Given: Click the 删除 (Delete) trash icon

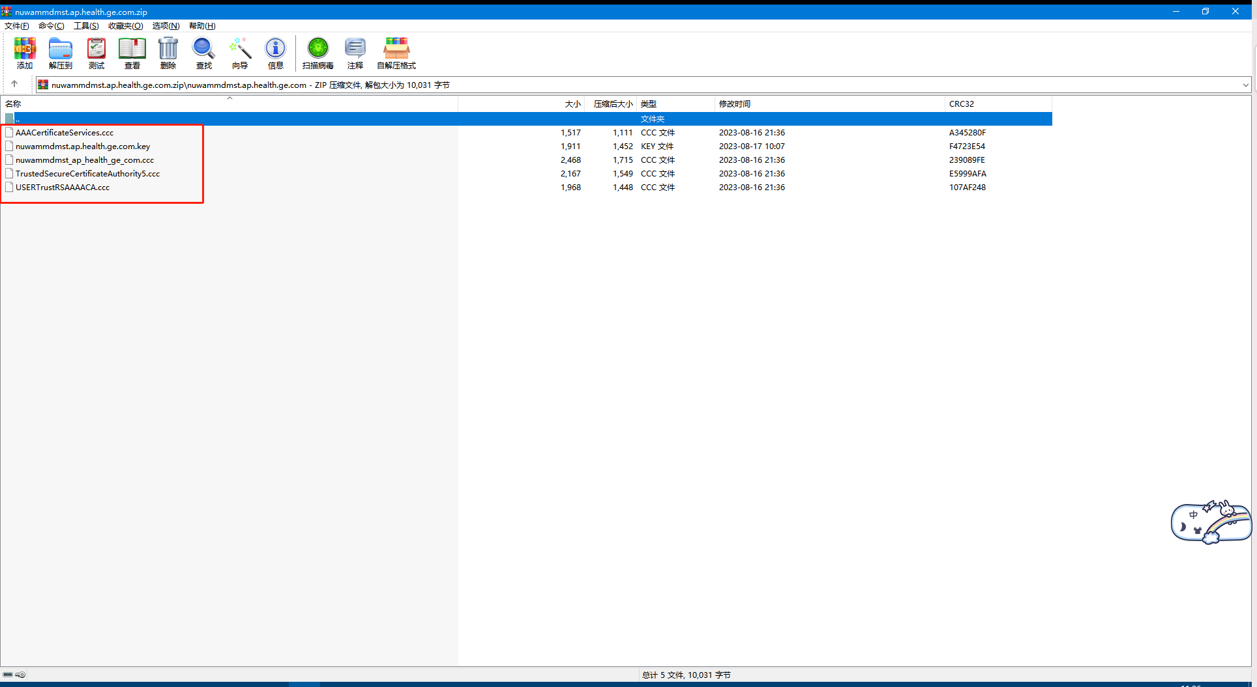Looking at the screenshot, I should coord(168,53).
